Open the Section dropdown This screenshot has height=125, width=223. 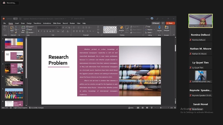[31, 32]
